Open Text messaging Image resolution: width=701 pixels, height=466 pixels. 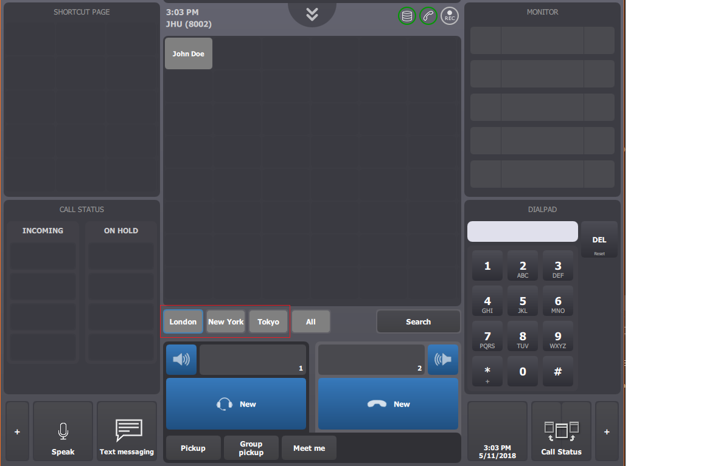127,431
